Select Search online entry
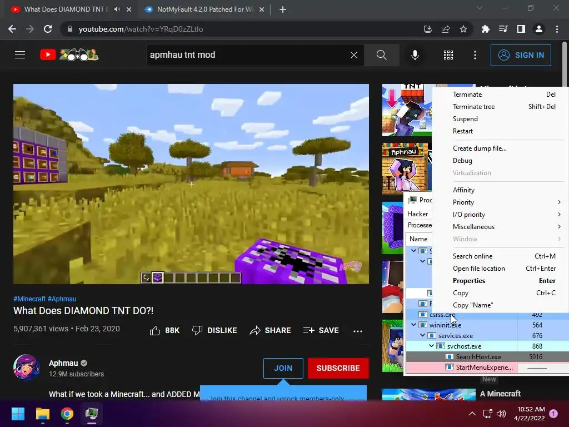The image size is (569, 427). coord(500,256)
